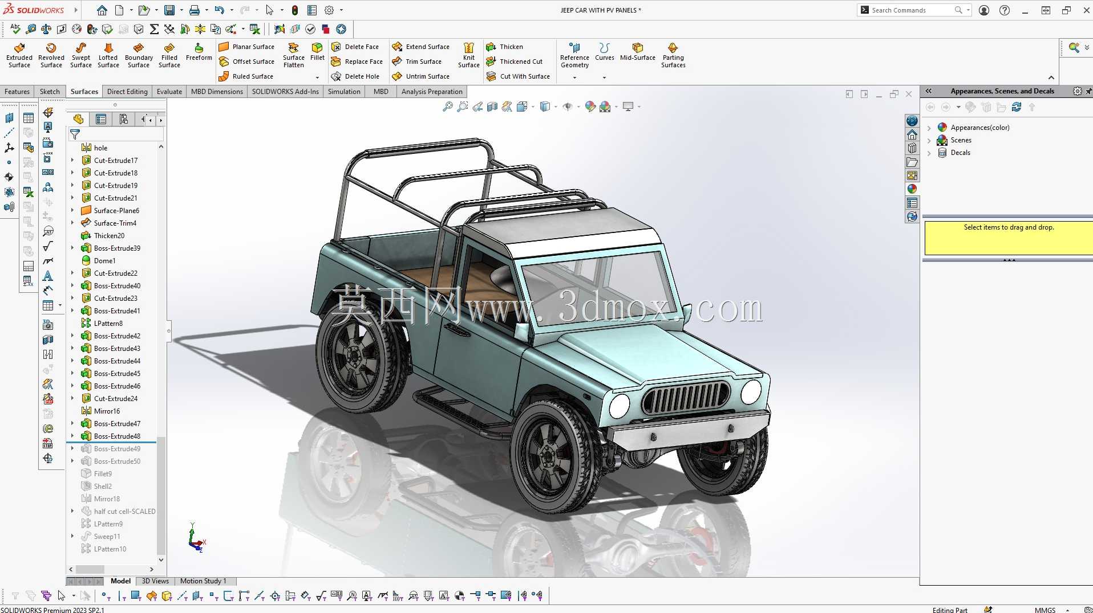Image resolution: width=1093 pixels, height=613 pixels.
Task: Click the Replace Face tool
Action: point(357,62)
